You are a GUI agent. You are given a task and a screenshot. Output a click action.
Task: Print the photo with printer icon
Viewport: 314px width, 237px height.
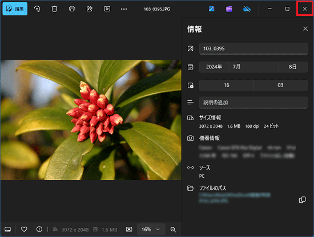pyautogui.click(x=72, y=9)
